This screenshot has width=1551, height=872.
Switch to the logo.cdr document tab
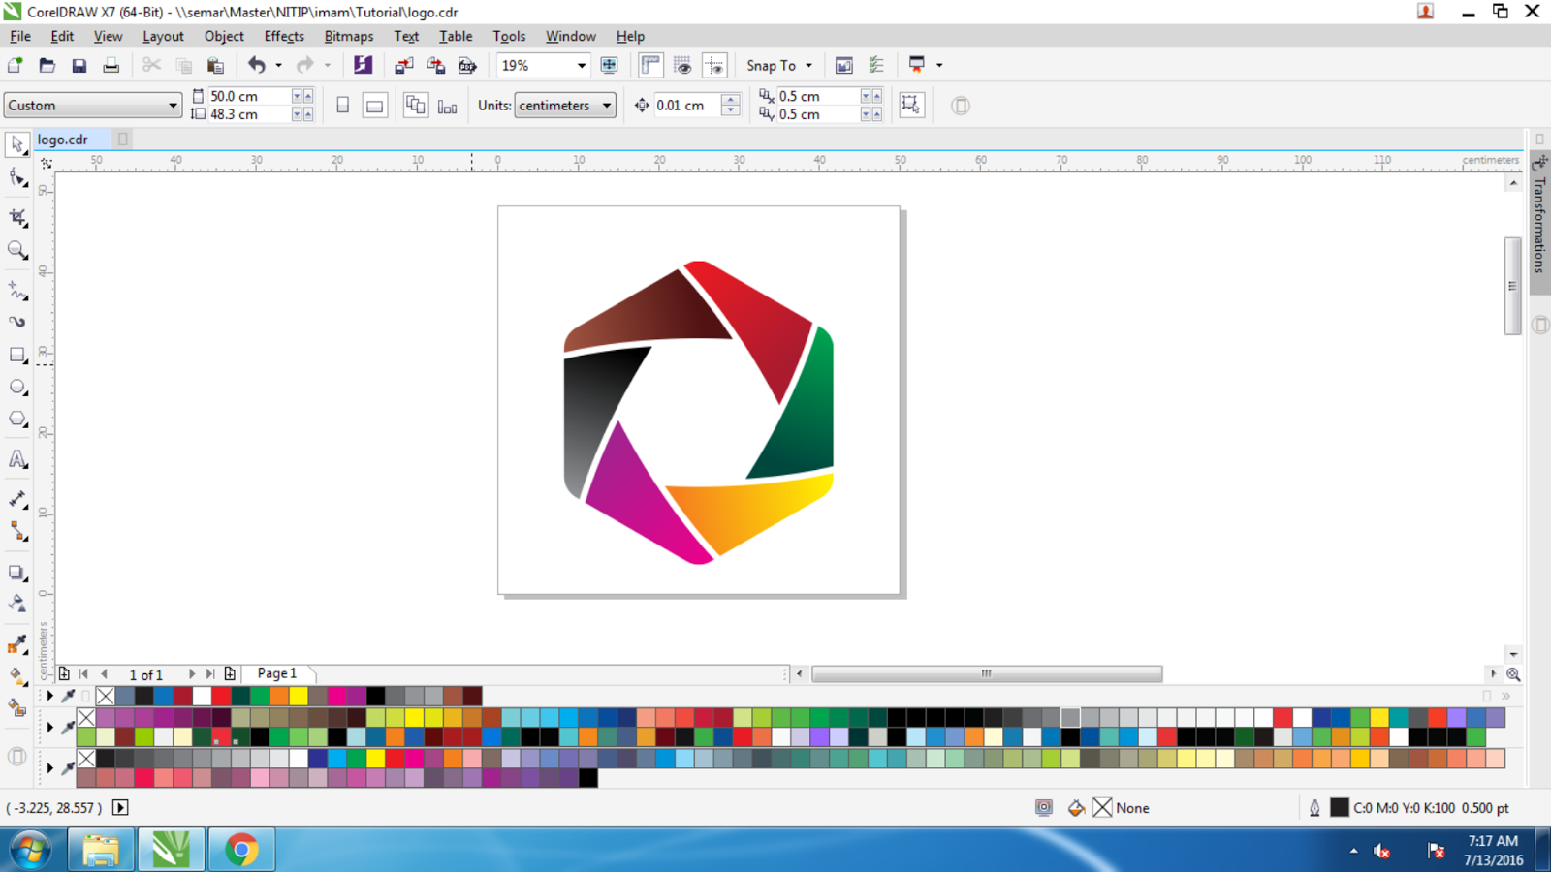click(64, 139)
